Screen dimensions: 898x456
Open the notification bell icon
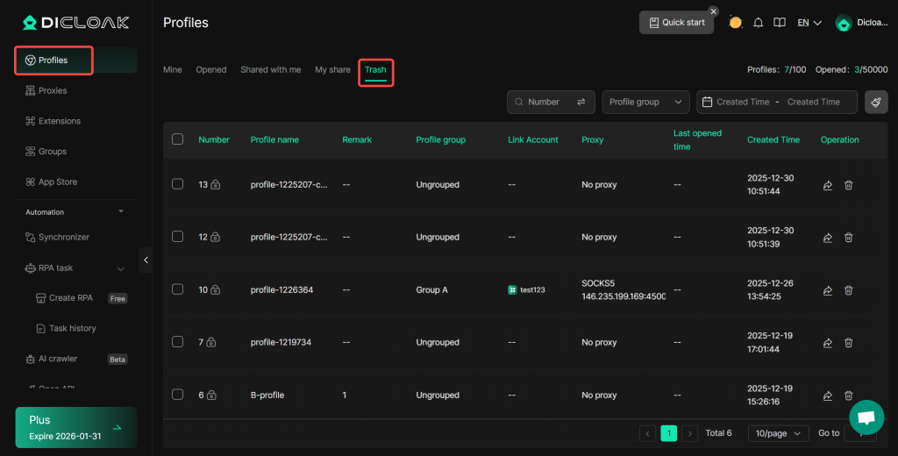[x=759, y=23]
